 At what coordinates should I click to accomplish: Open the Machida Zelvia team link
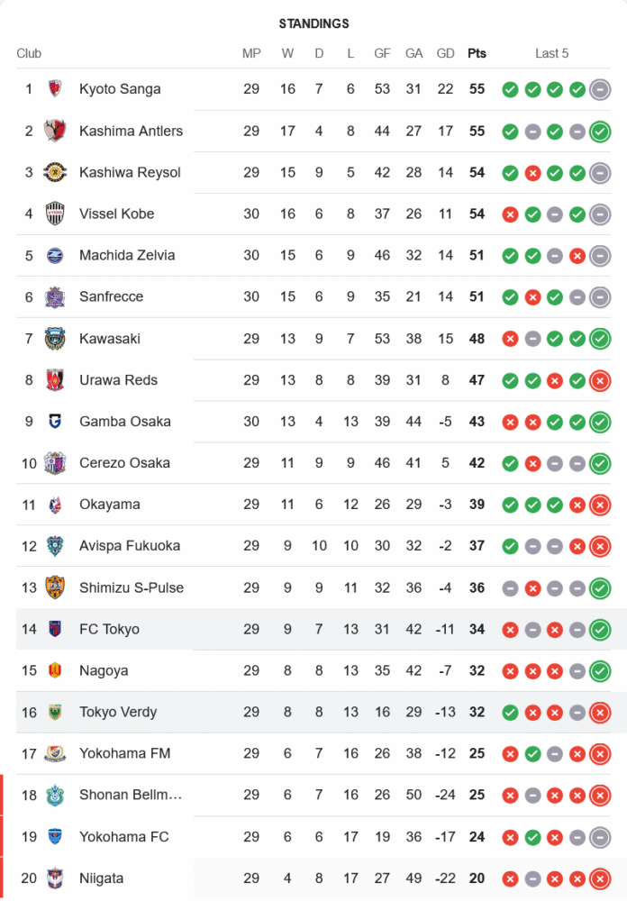click(127, 255)
